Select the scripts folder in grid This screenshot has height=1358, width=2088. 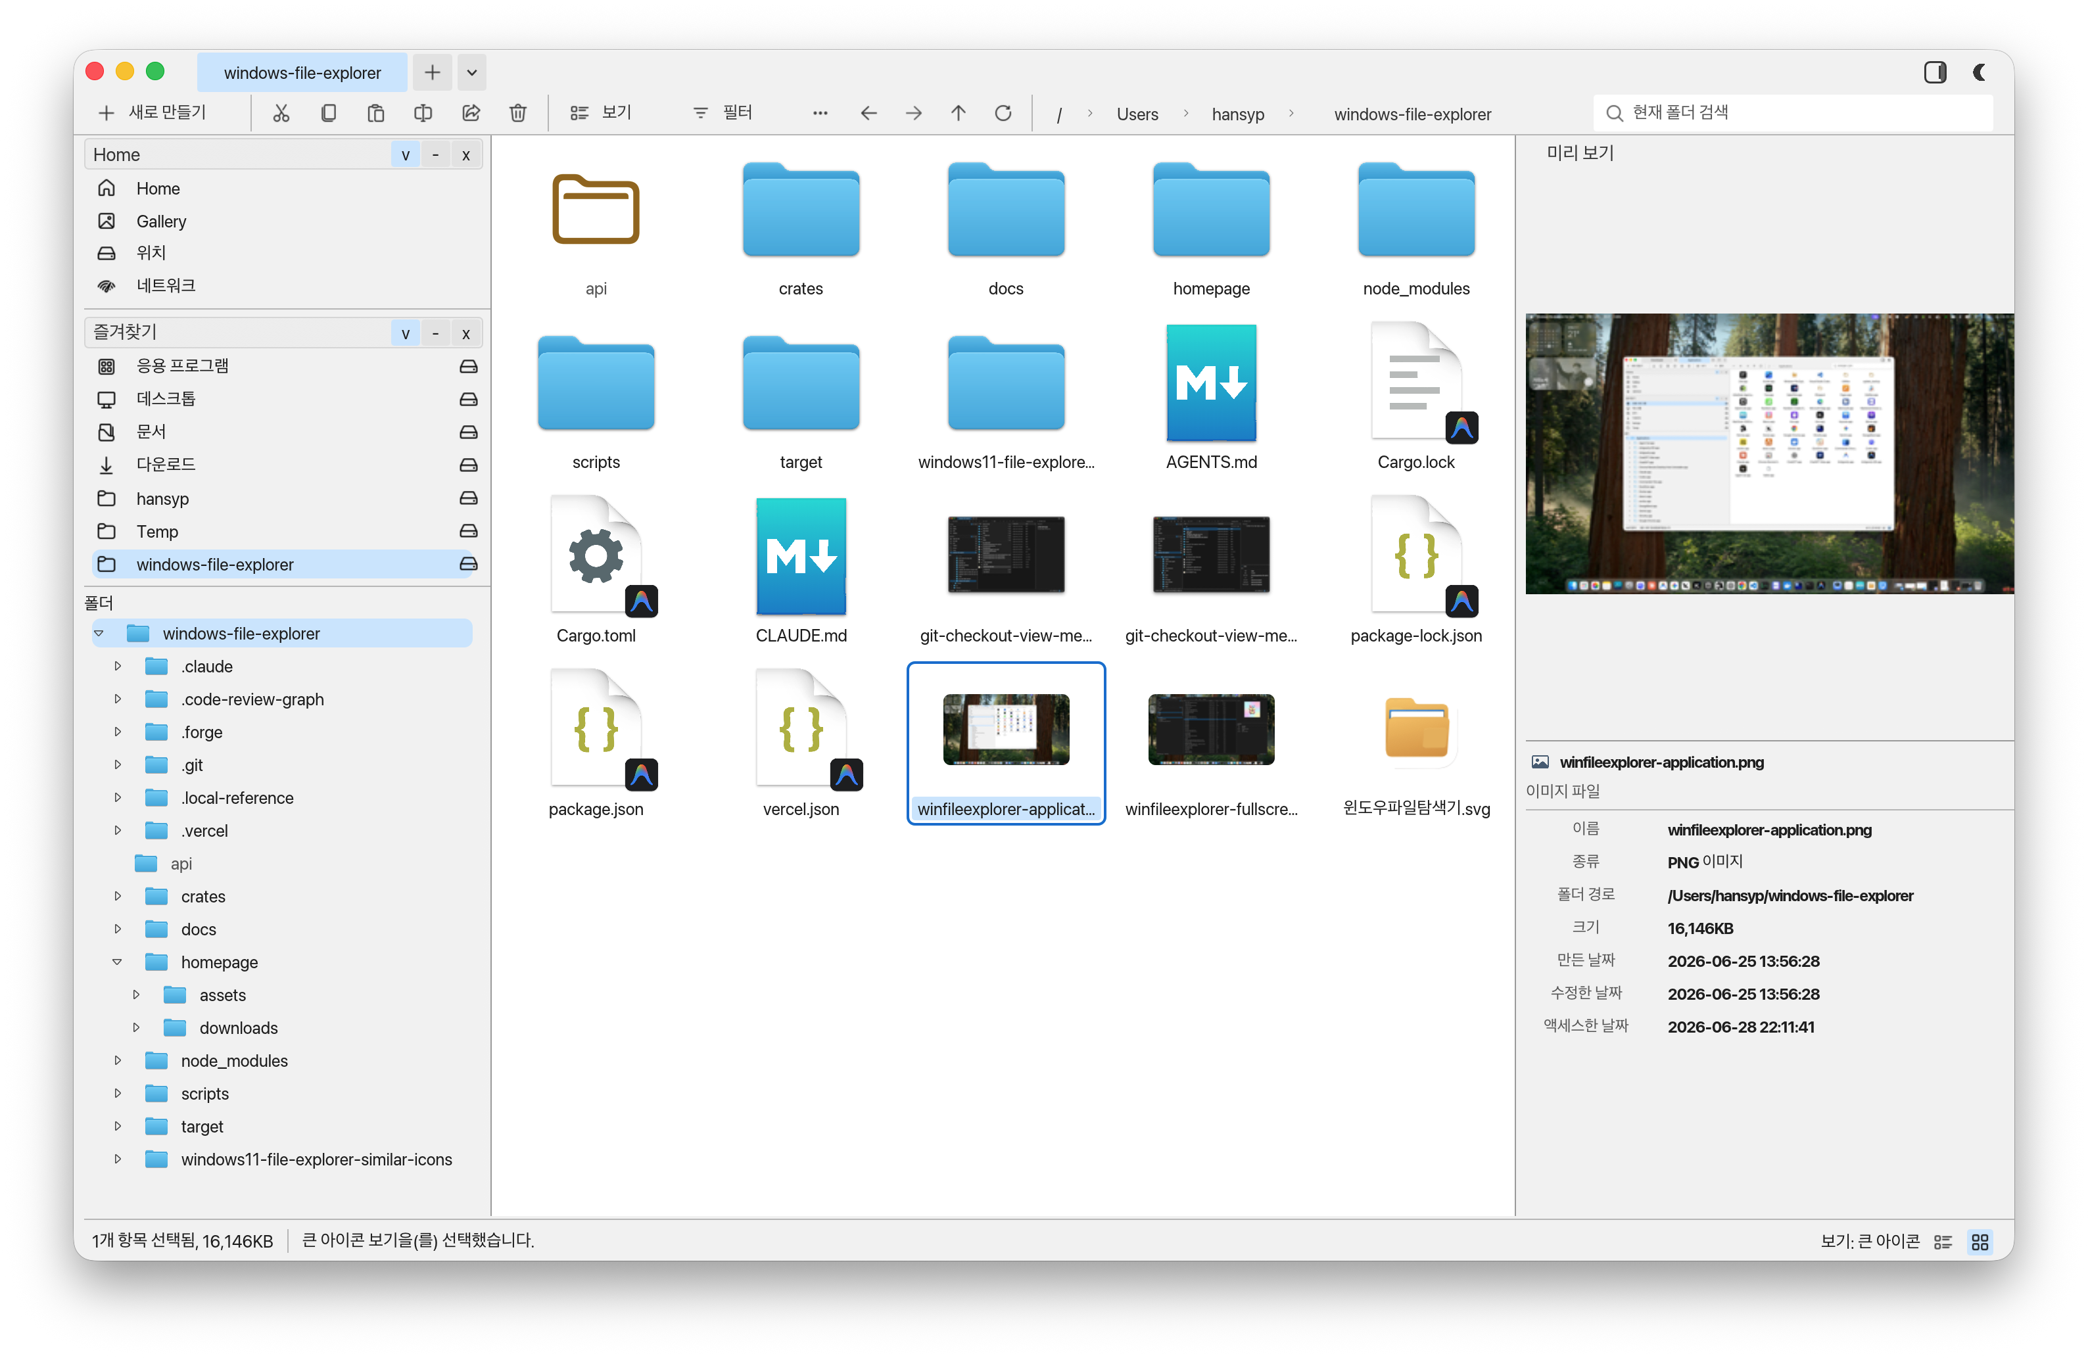pyautogui.click(x=596, y=383)
